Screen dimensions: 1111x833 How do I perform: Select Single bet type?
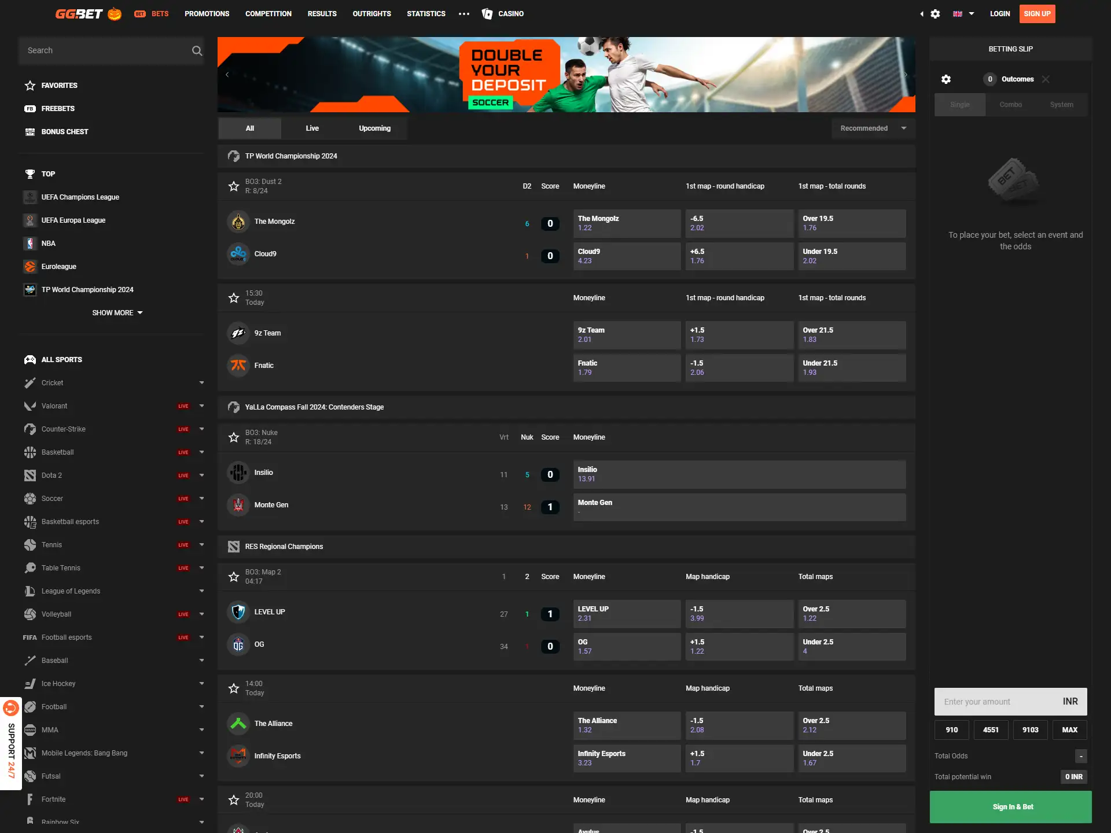coord(959,105)
